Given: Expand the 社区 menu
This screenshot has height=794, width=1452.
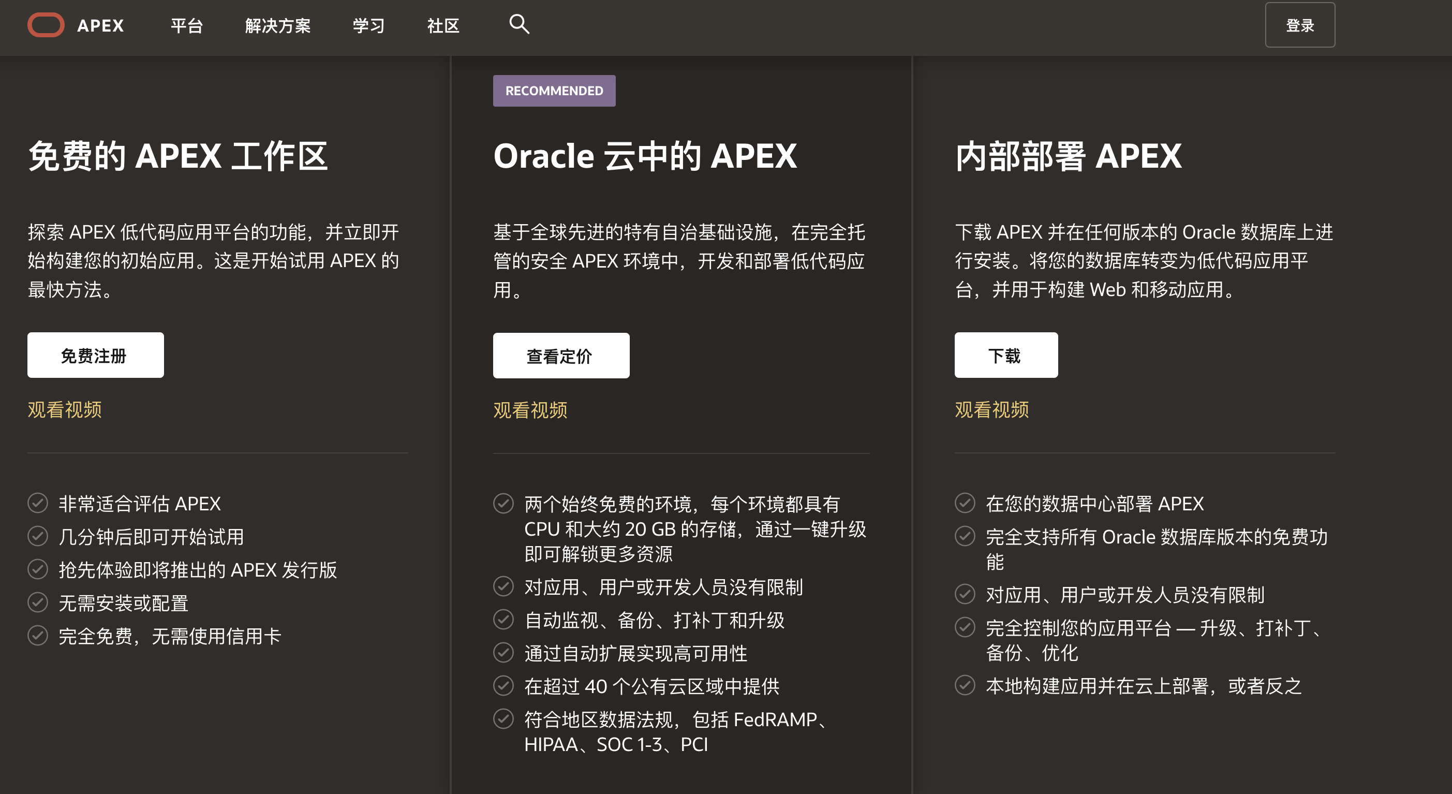Looking at the screenshot, I should coord(443,25).
